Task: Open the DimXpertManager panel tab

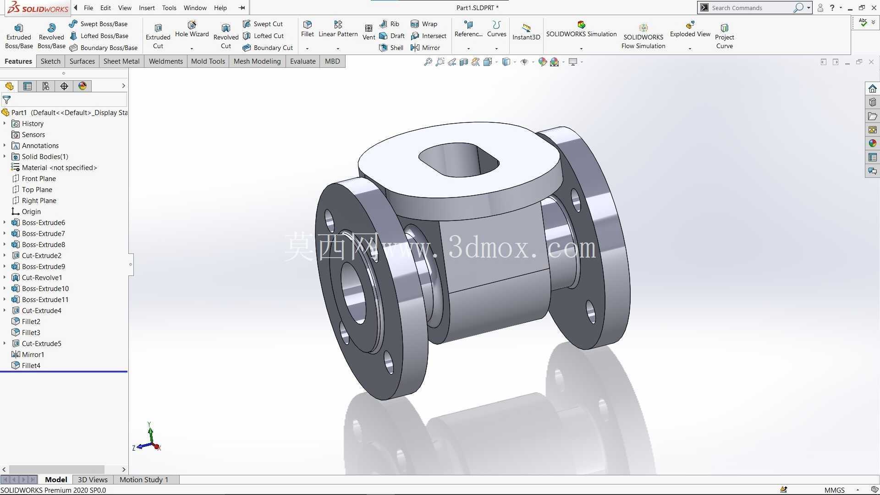Action: (64, 86)
